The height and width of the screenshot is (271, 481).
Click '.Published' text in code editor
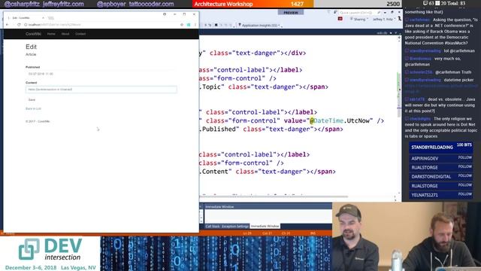pyautogui.click(x=219, y=129)
